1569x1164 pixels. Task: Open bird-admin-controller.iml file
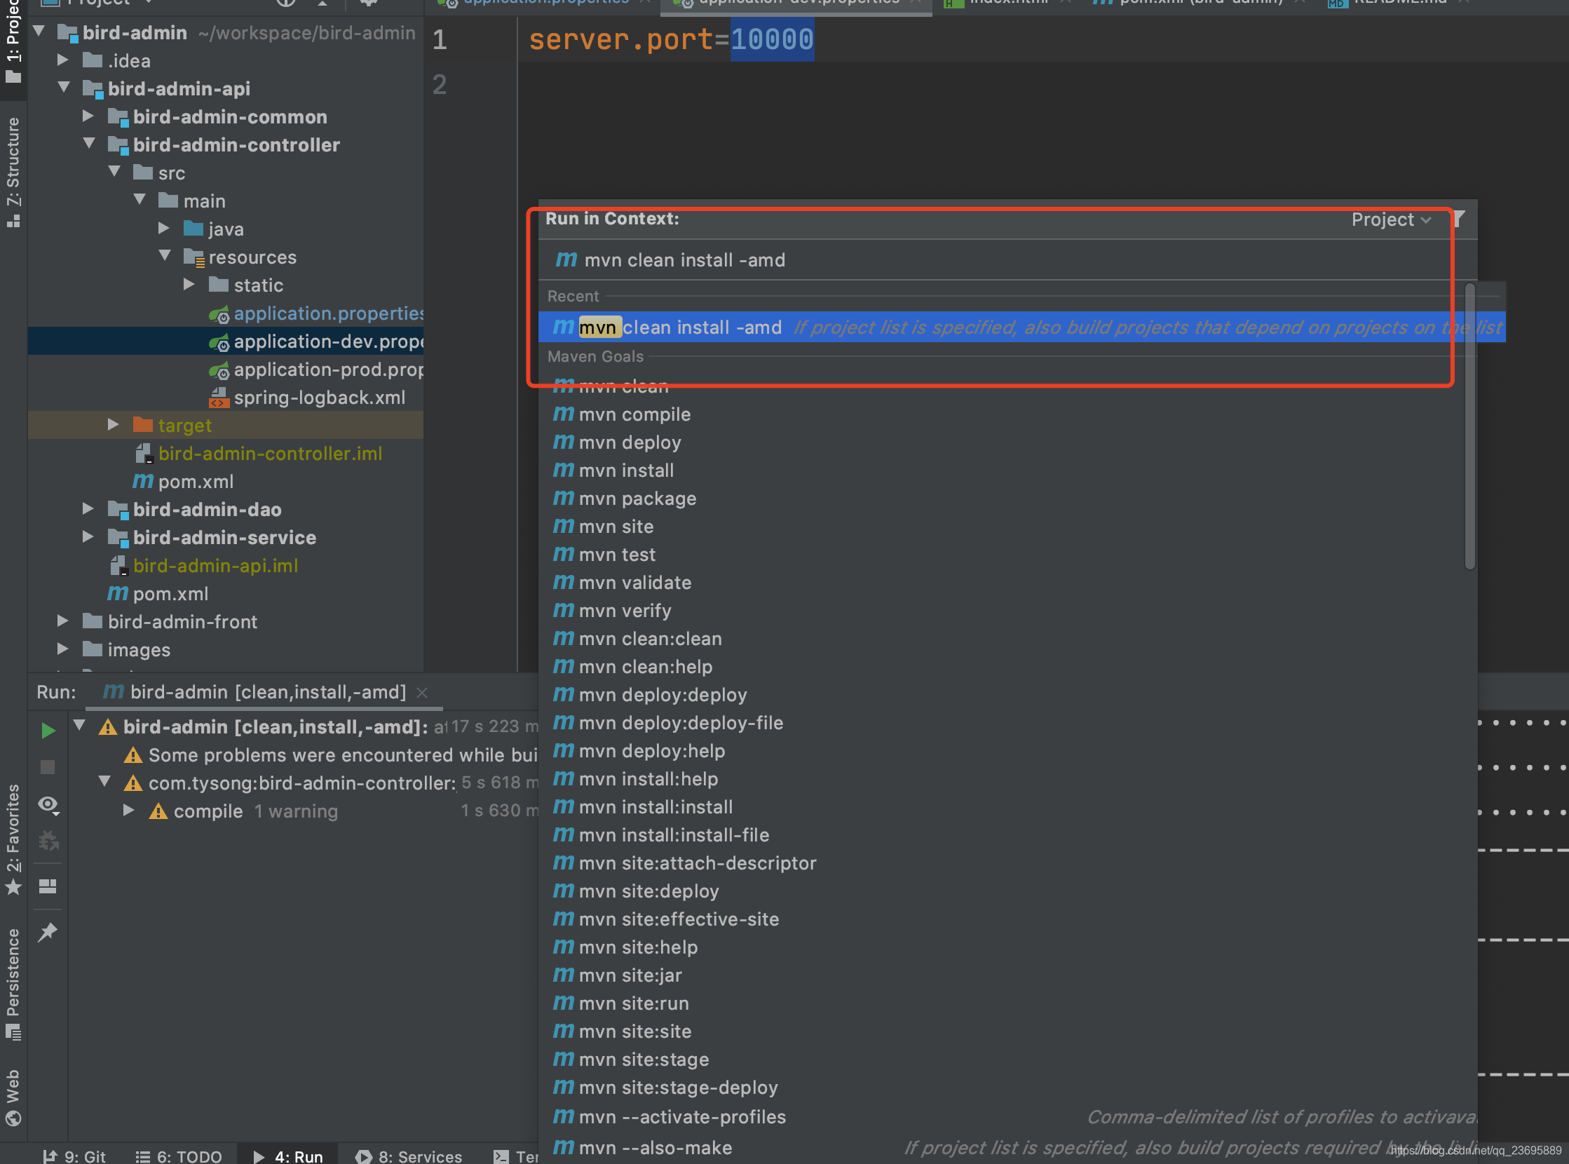pyautogui.click(x=259, y=454)
